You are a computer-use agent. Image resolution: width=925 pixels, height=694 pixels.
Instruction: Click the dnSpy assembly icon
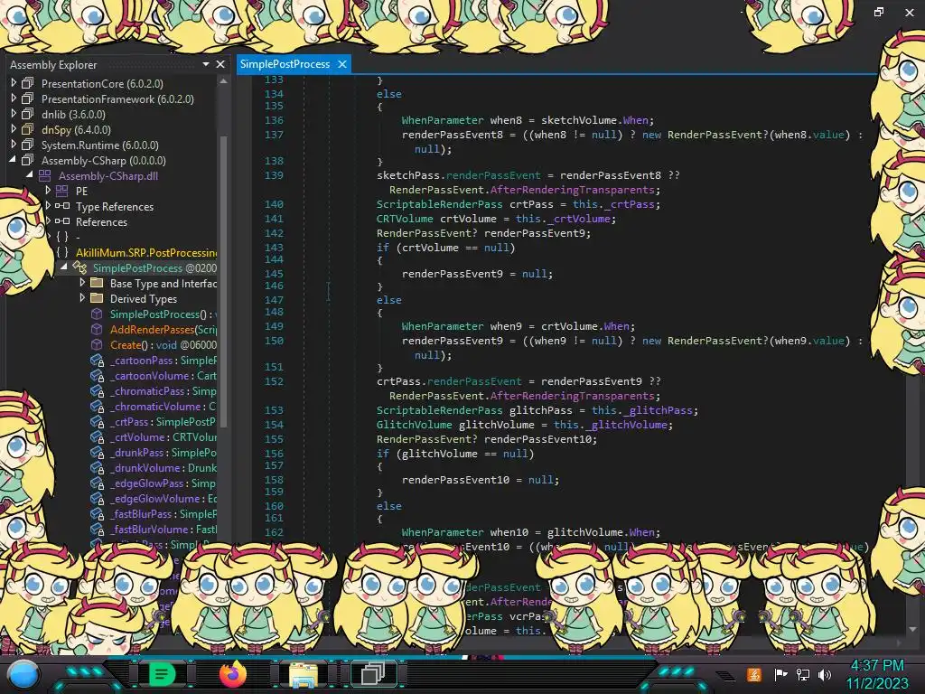pos(28,129)
